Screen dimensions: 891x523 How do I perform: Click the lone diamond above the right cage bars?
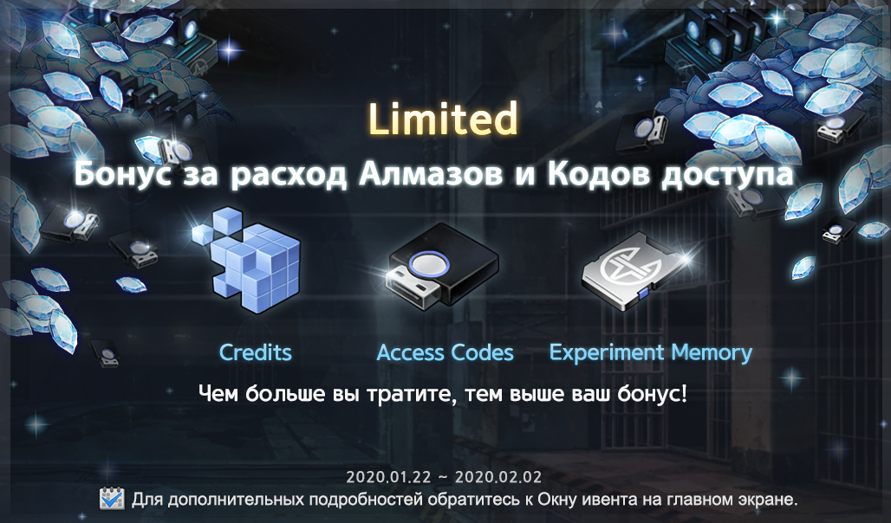coord(803,267)
